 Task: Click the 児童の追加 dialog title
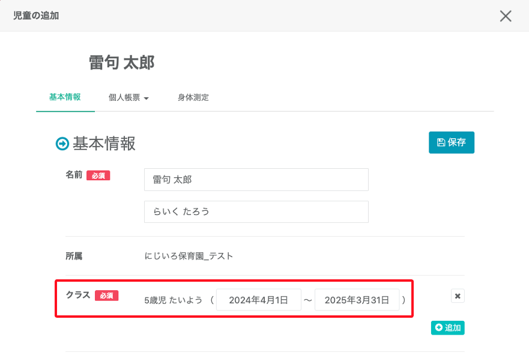pos(36,16)
